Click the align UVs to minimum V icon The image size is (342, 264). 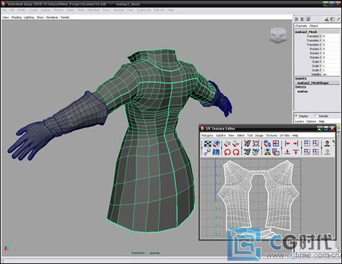click(x=288, y=152)
